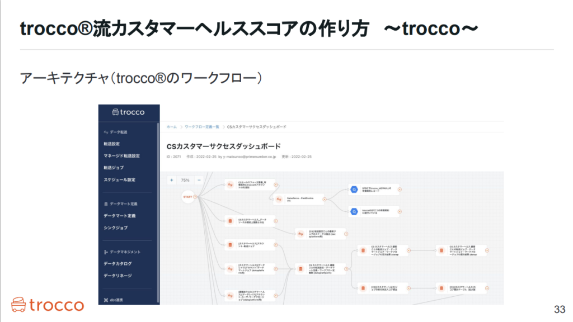Screen dimensions: 573x322
Task: Click the dbt連携 section header
Action: (x=113, y=300)
